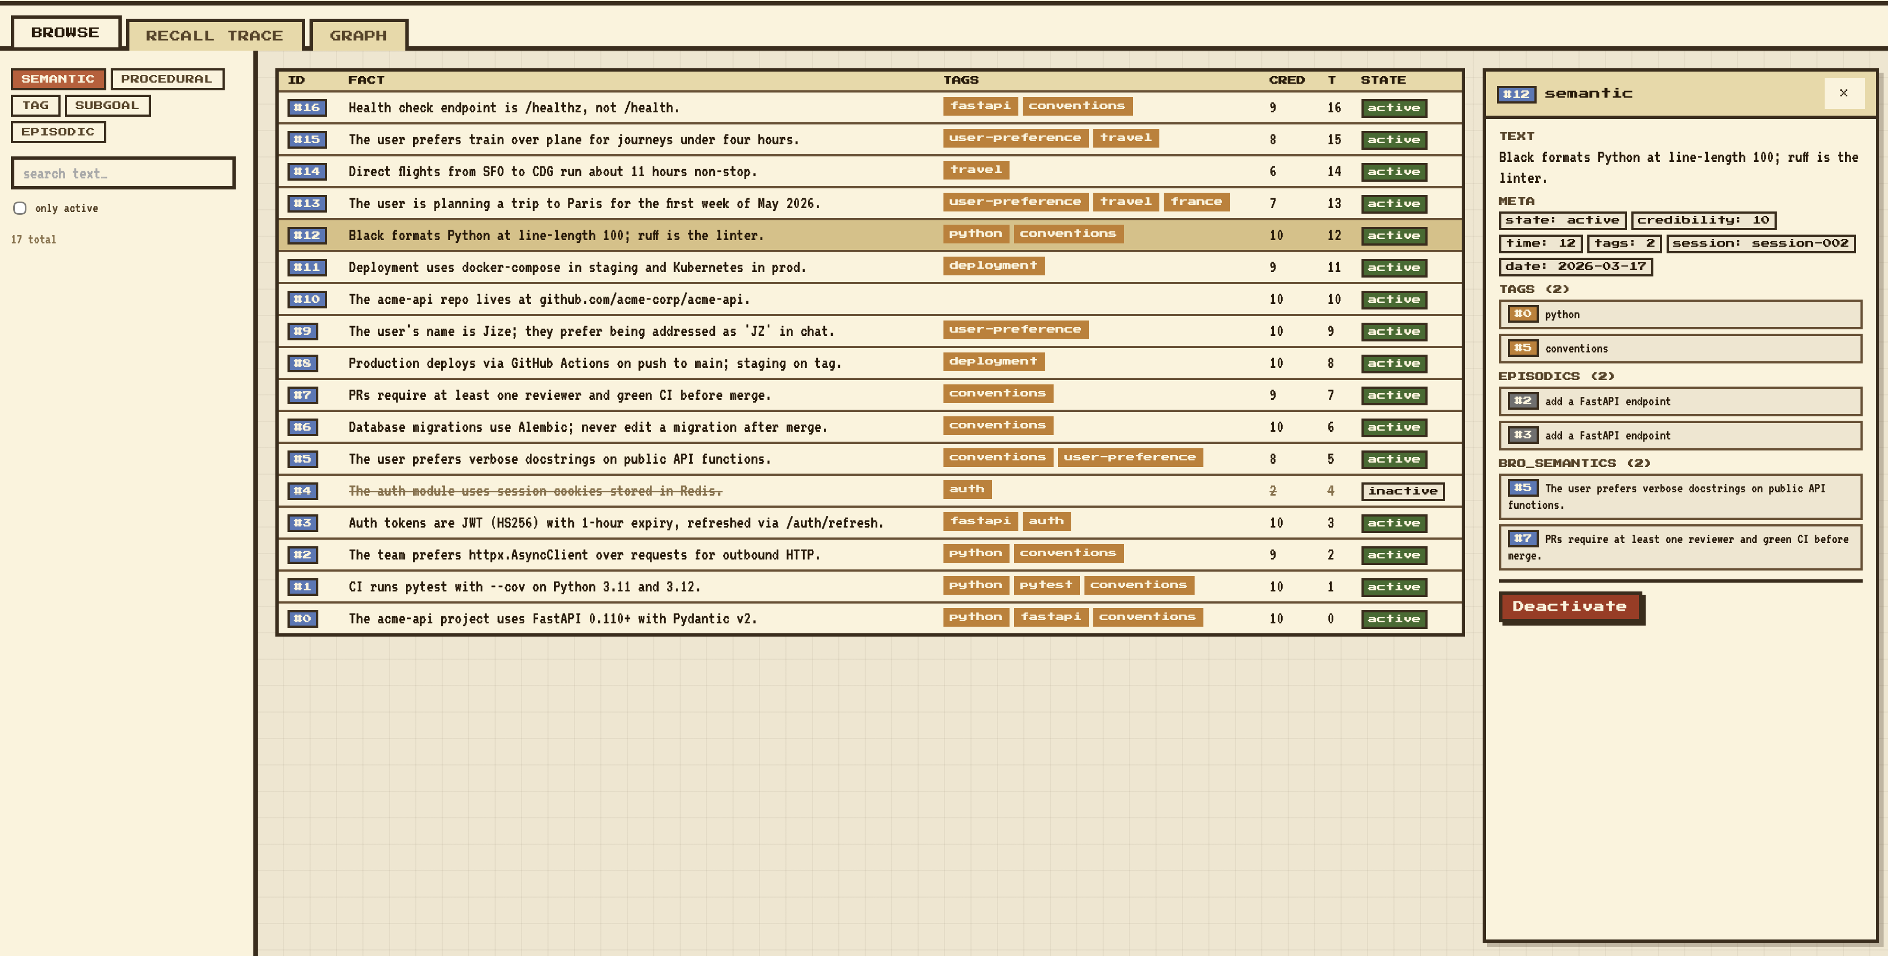The width and height of the screenshot is (1888, 956).
Task: Open episodic #2 add a FastAPI endpoint
Action: tap(1680, 401)
